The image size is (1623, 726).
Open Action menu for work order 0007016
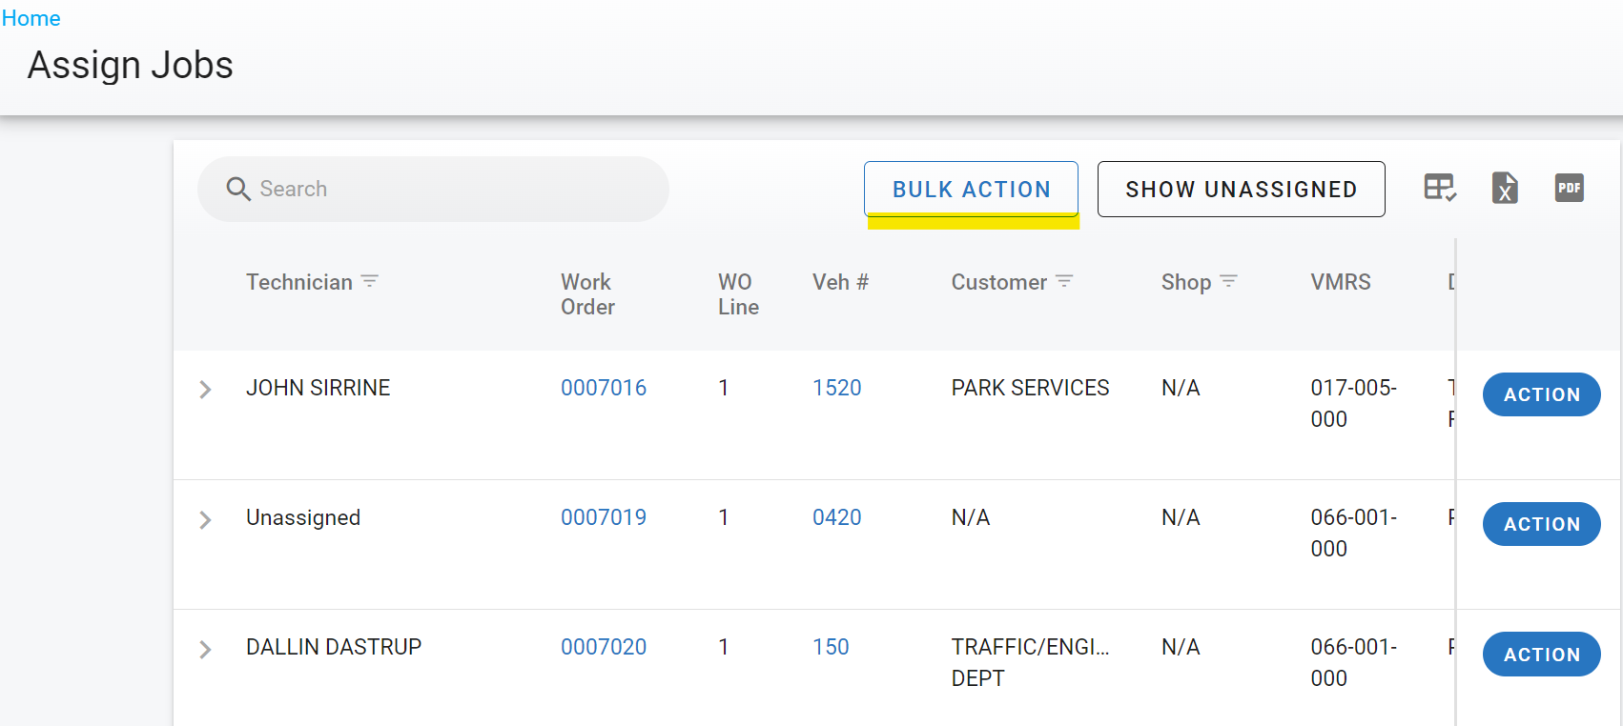click(x=1541, y=394)
